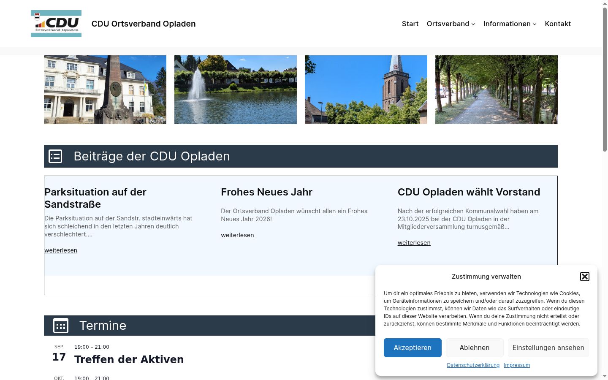Open the Treffen der Aktiven event
This screenshot has width=608, height=380.
129,359
